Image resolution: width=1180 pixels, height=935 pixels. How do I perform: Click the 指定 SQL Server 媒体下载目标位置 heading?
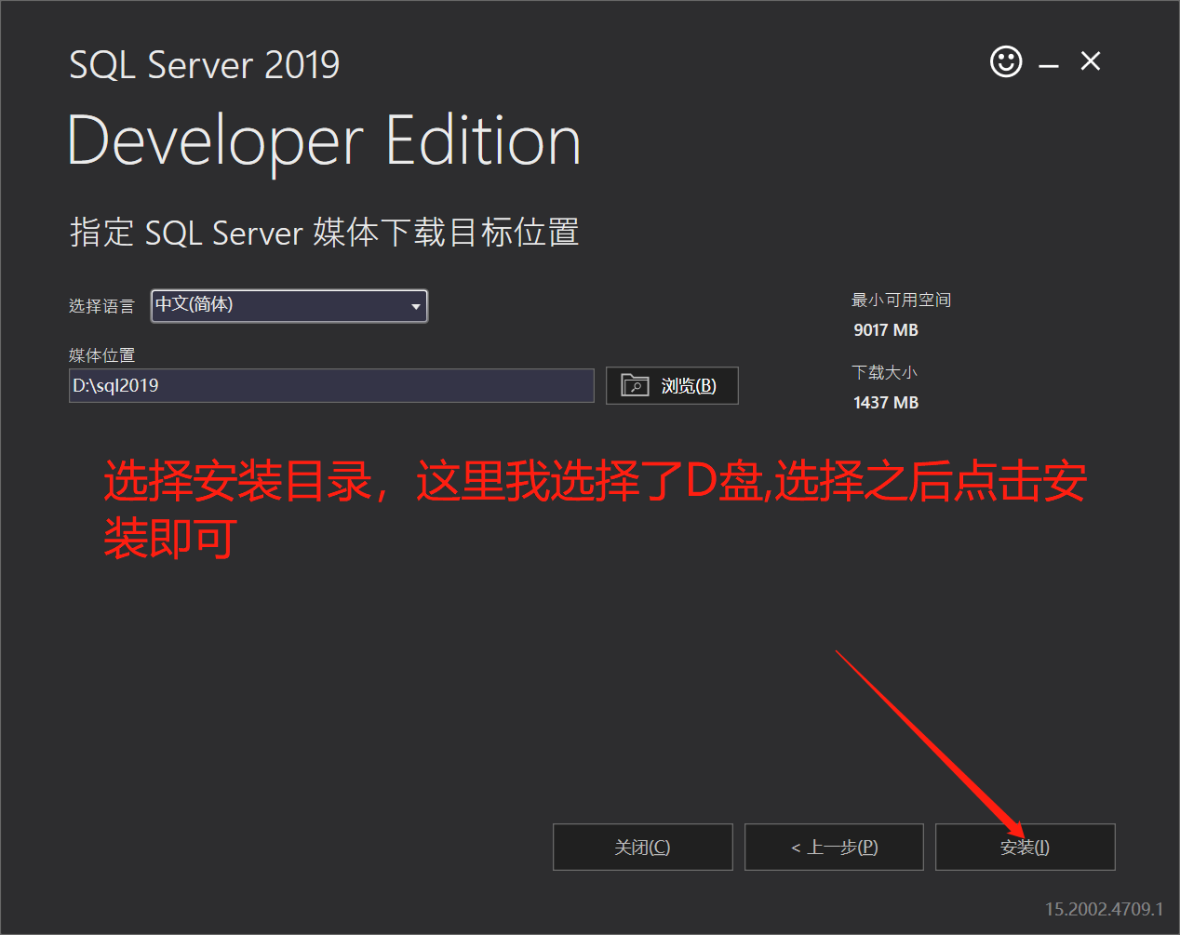click(325, 232)
